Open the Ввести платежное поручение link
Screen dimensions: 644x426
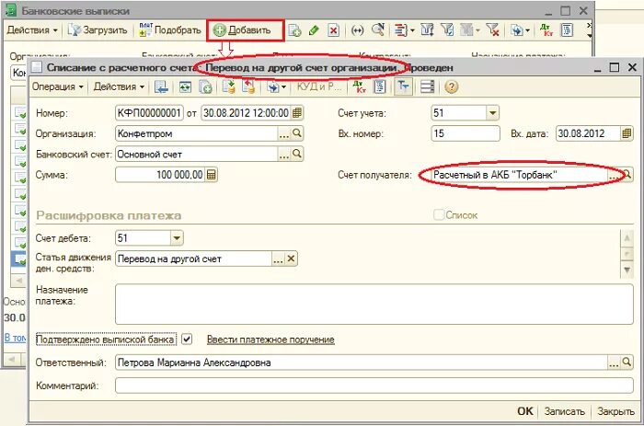tap(270, 340)
